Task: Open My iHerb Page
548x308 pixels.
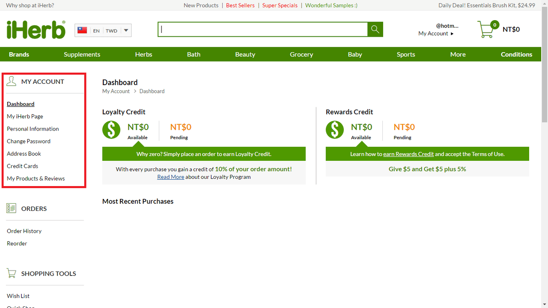Action: 25,116
